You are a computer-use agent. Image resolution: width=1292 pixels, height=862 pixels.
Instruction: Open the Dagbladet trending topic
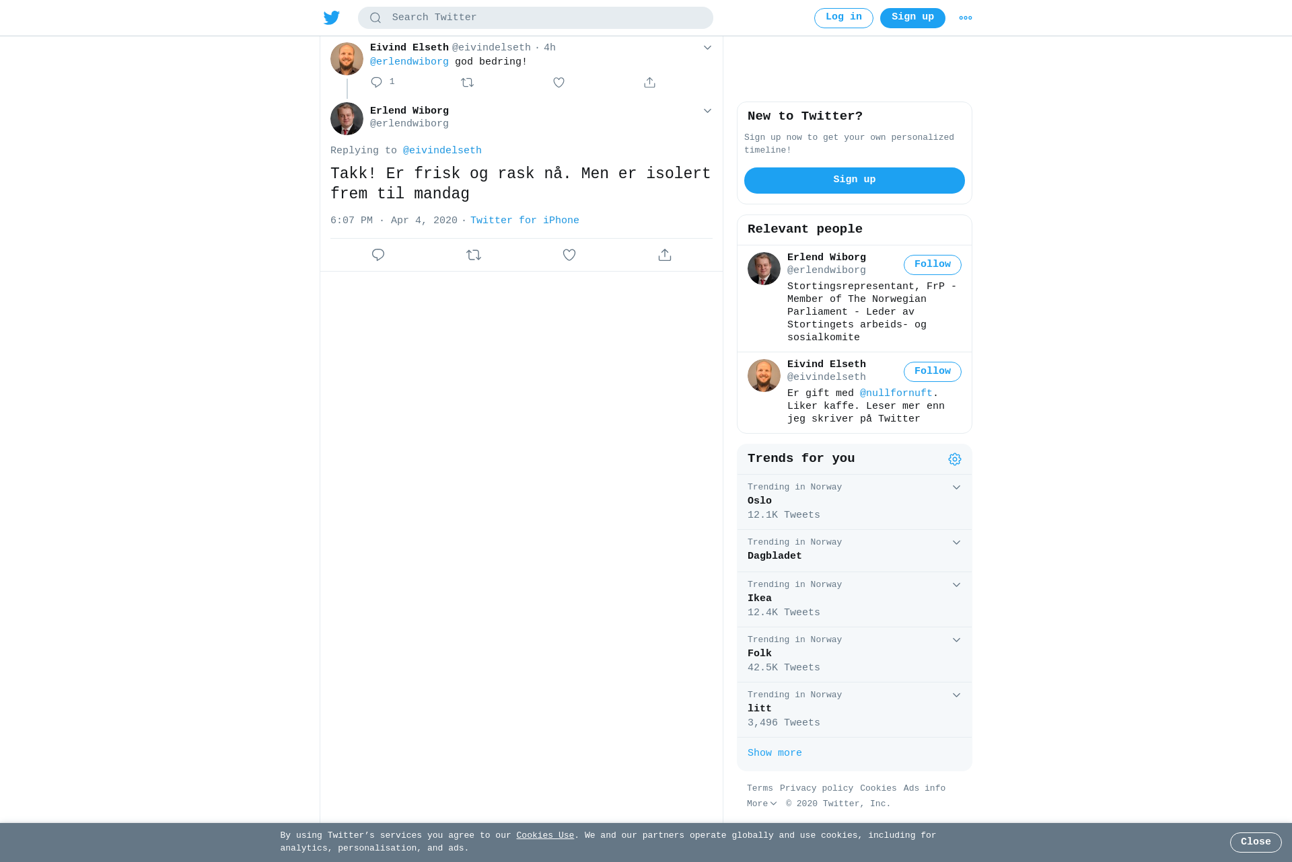(x=855, y=551)
